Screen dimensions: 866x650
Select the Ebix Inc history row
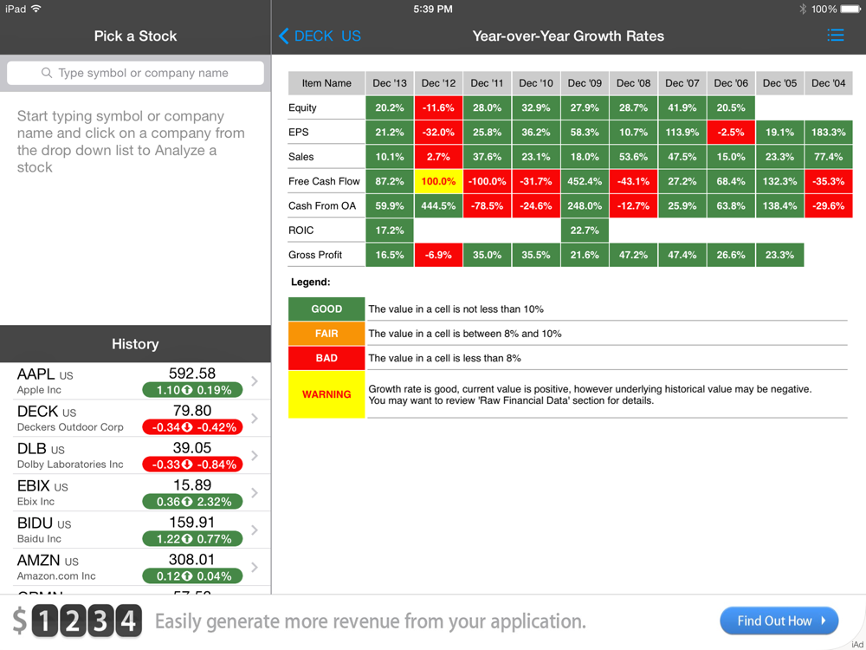point(135,492)
